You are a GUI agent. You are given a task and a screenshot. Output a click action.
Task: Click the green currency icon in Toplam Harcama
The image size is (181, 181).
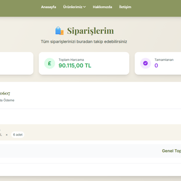tap(50, 63)
